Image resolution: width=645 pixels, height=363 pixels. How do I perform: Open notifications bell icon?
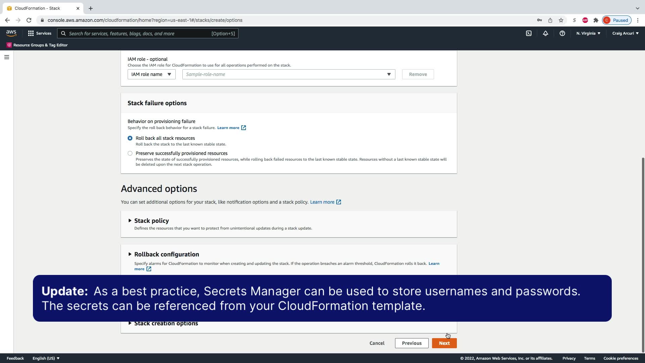(x=545, y=33)
